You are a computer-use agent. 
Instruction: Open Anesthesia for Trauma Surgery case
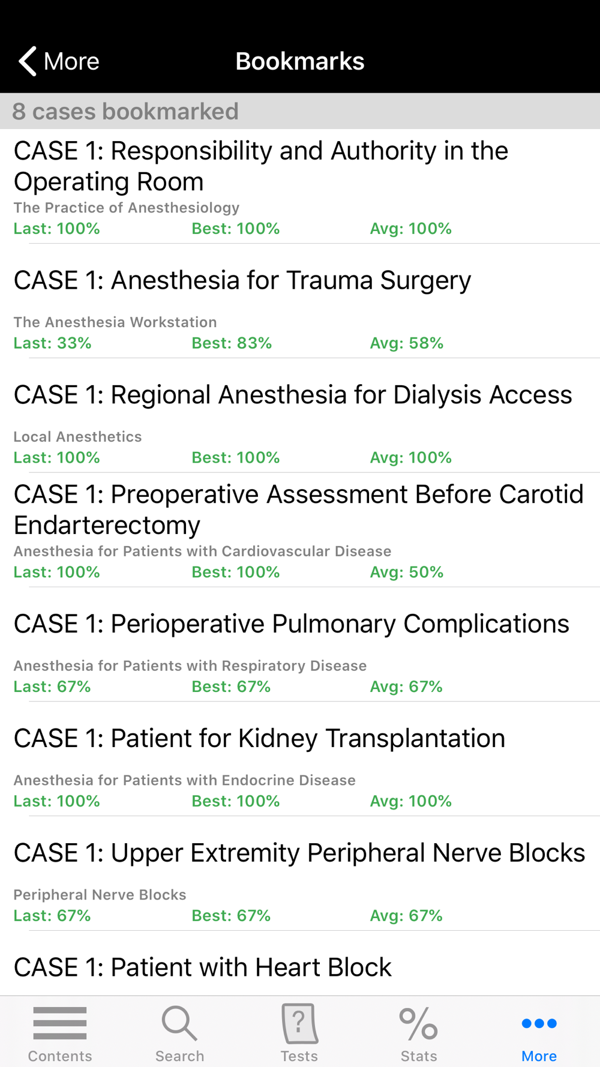pyautogui.click(x=242, y=280)
